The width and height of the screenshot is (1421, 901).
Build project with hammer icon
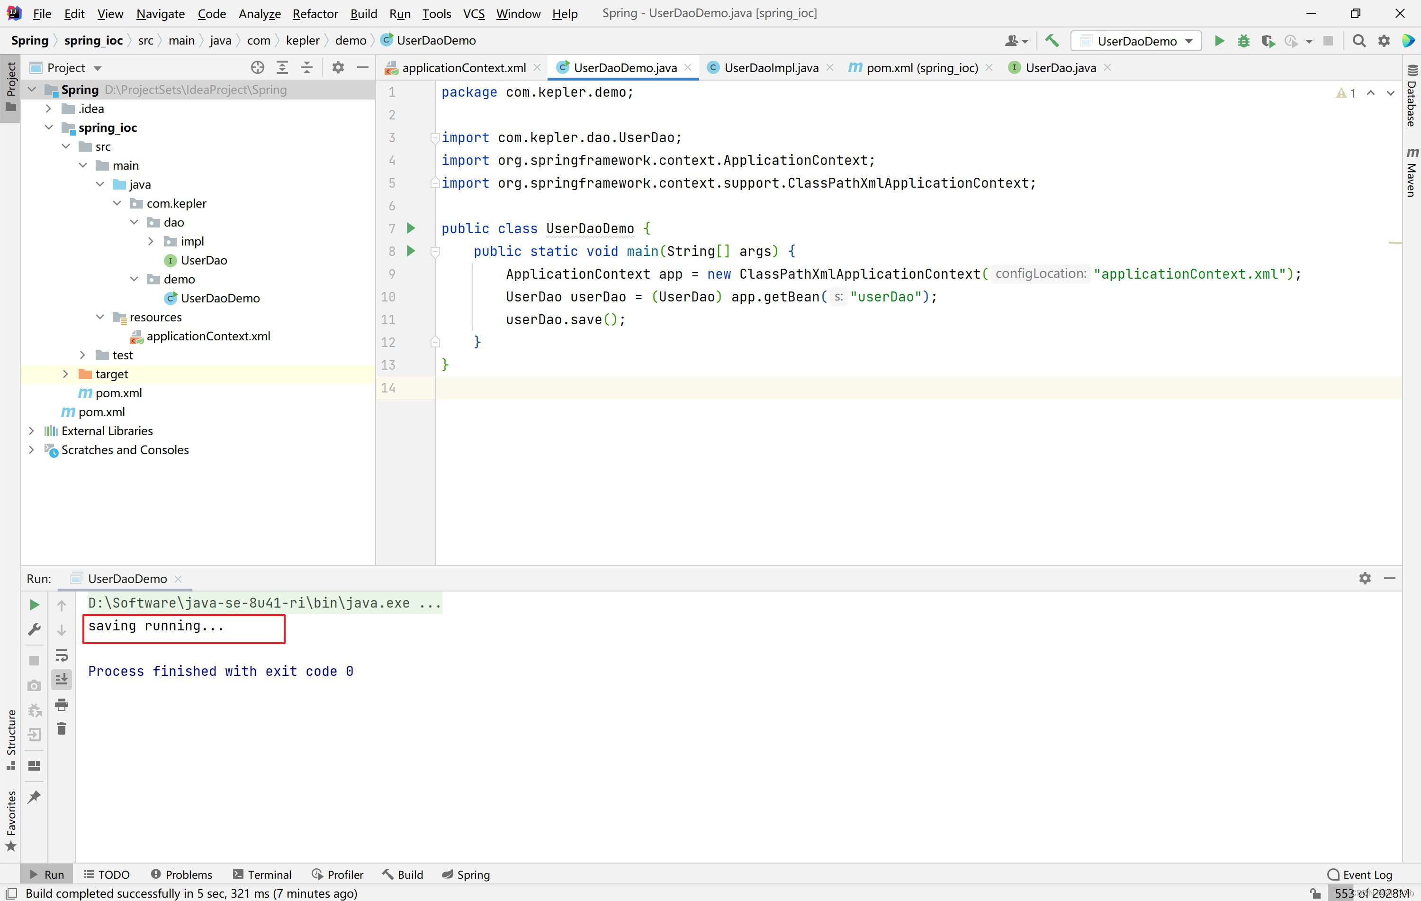(1052, 41)
